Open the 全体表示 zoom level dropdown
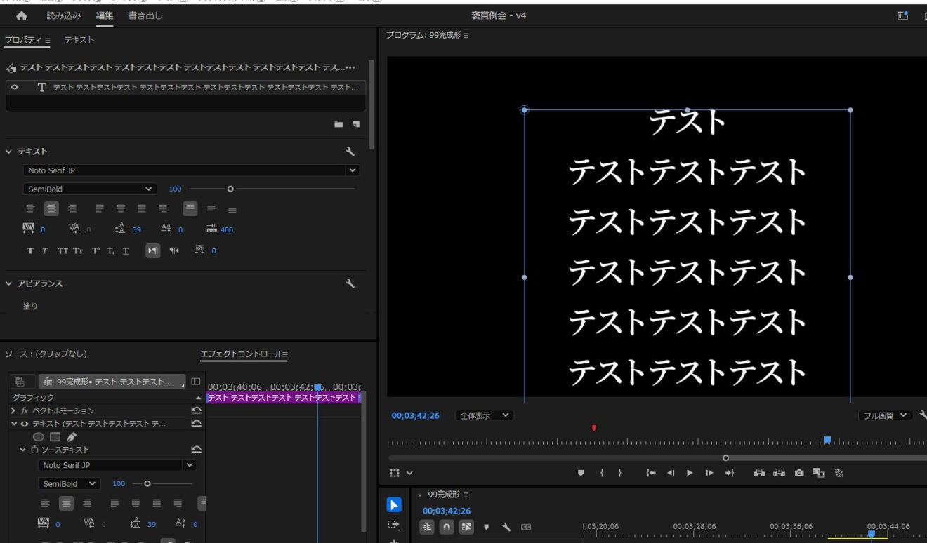The image size is (927, 543). (483, 415)
